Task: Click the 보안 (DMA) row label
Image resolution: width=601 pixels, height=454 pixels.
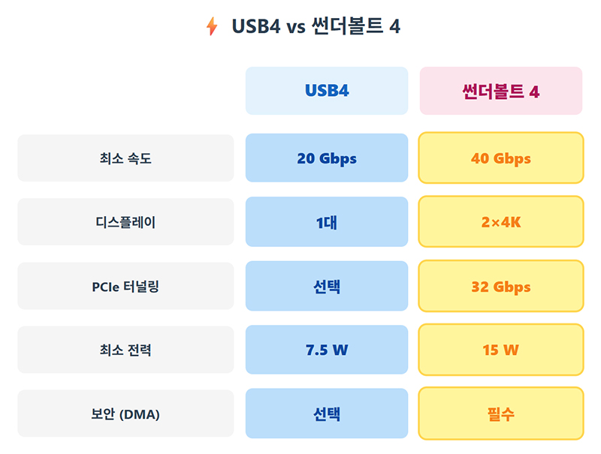Action: point(125,413)
